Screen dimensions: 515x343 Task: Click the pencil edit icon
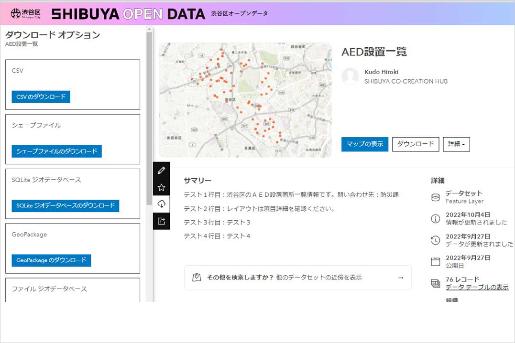[x=161, y=171]
